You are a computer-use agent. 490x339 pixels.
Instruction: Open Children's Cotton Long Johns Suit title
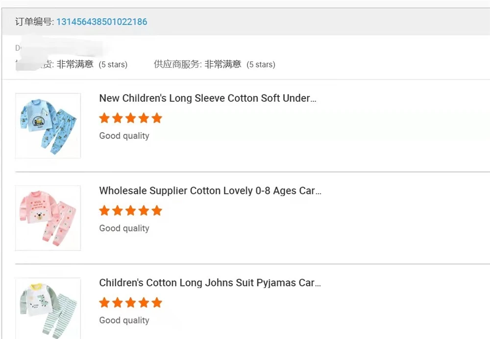pyautogui.click(x=210, y=283)
